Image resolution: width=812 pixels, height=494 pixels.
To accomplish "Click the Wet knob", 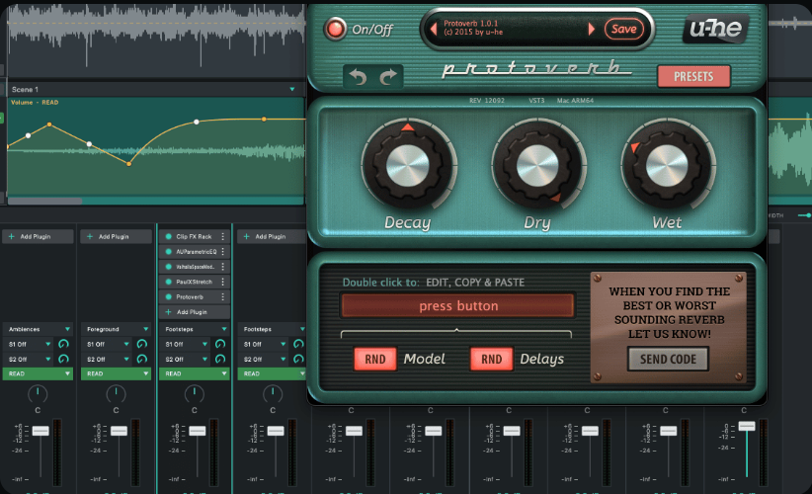I will 667,166.
